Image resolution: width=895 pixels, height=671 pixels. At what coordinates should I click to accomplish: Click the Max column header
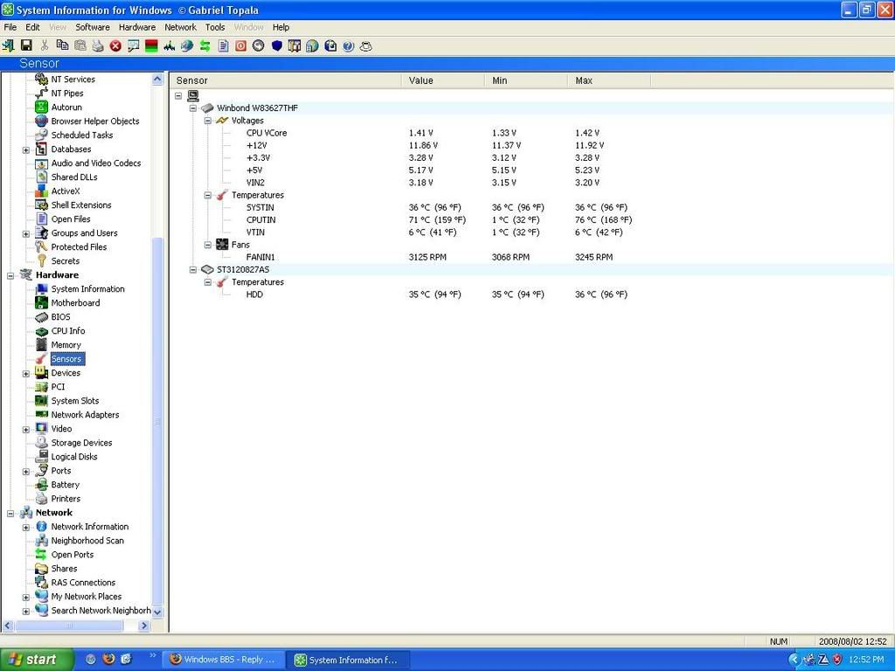pyautogui.click(x=609, y=80)
